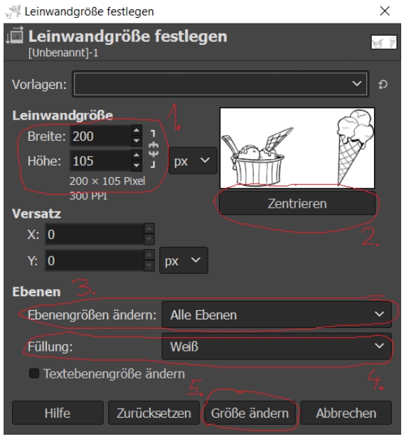The width and height of the screenshot is (404, 439).
Task: Click the Zurücksetzen button
Action: click(154, 413)
